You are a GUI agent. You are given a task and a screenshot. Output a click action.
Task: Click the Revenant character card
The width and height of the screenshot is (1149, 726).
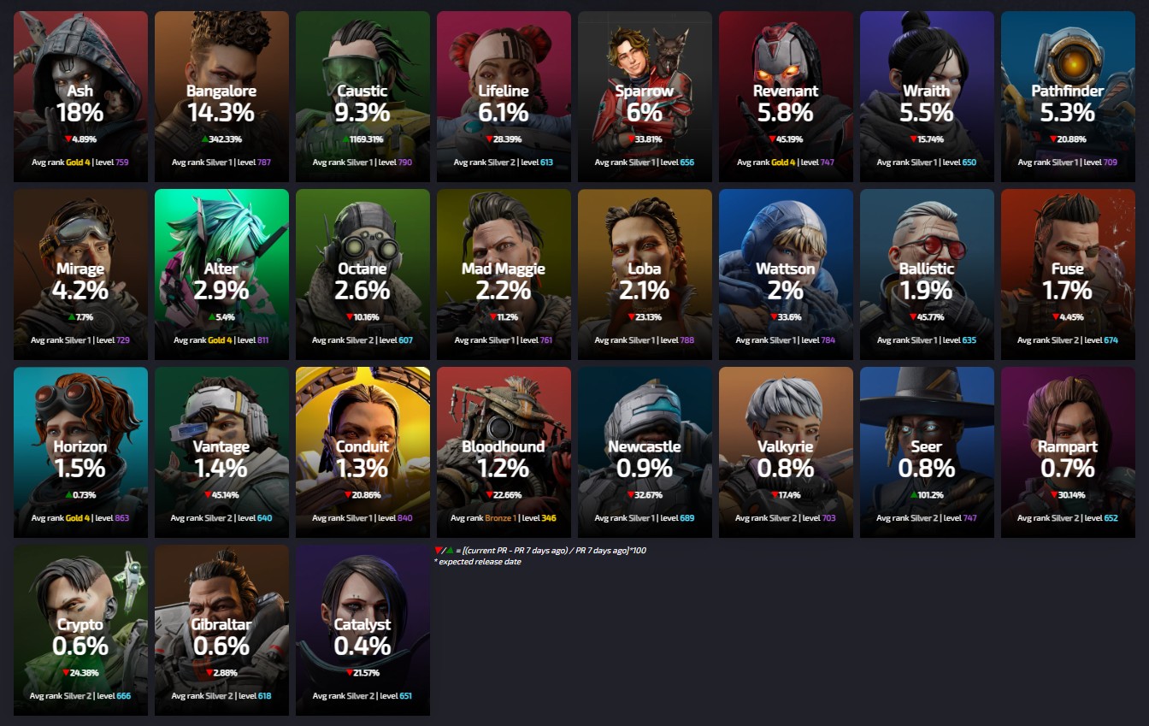coord(786,97)
